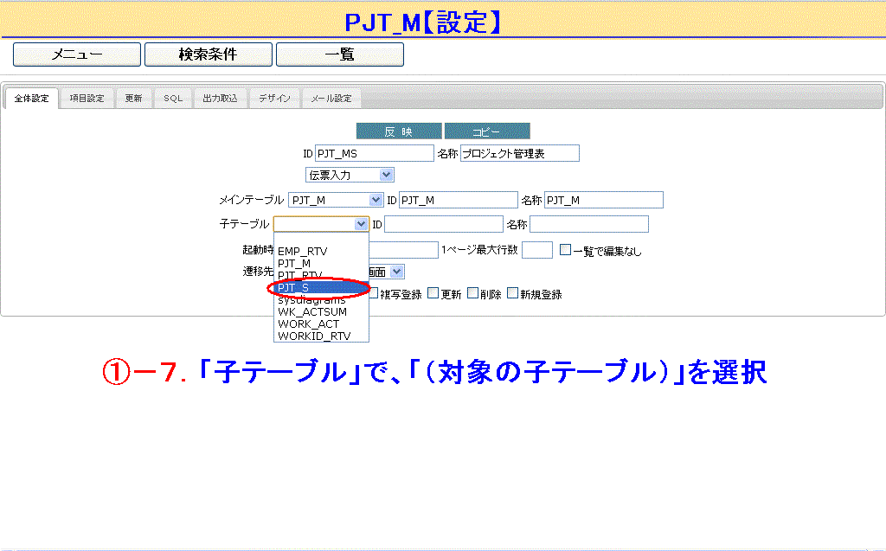Image resolution: width=886 pixels, height=551 pixels.
Task: Click the 1ページ最大行数 input box
Action: (x=536, y=250)
